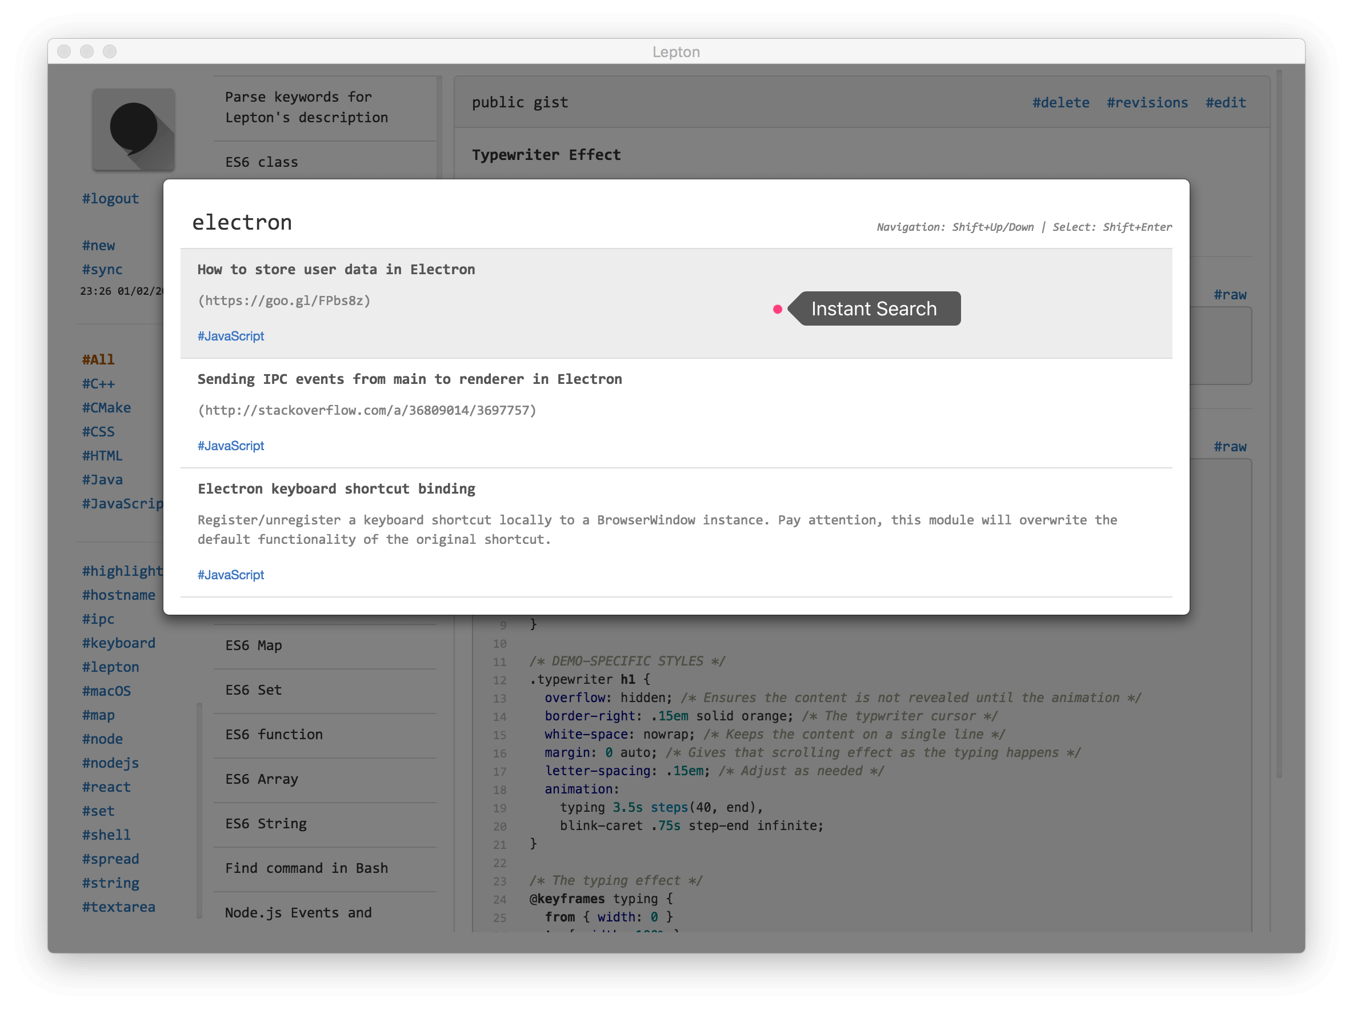The width and height of the screenshot is (1353, 1010).
Task: Click the #logout link
Action: point(110,199)
